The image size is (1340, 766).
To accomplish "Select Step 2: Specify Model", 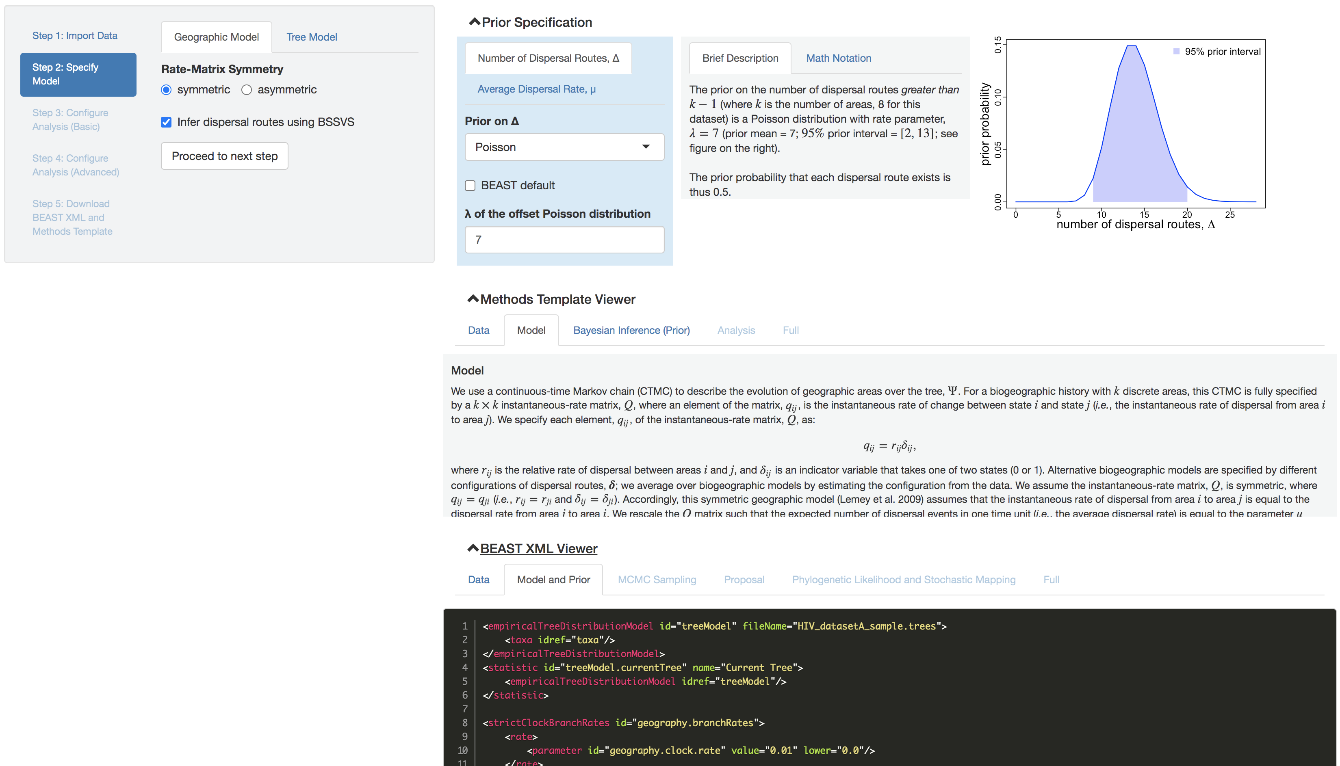I will (78, 74).
